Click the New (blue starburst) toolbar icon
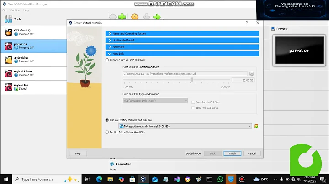 [x=113, y=16]
